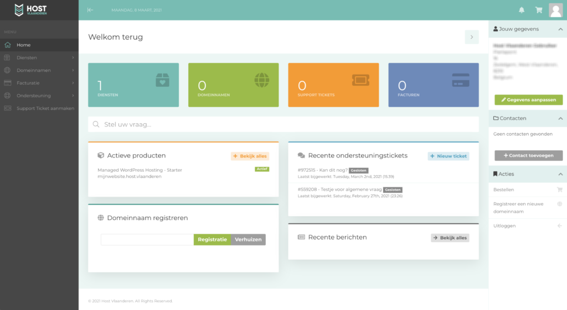Click the Host Vlaanderen logo
The width and height of the screenshot is (567, 310).
(x=31, y=10)
